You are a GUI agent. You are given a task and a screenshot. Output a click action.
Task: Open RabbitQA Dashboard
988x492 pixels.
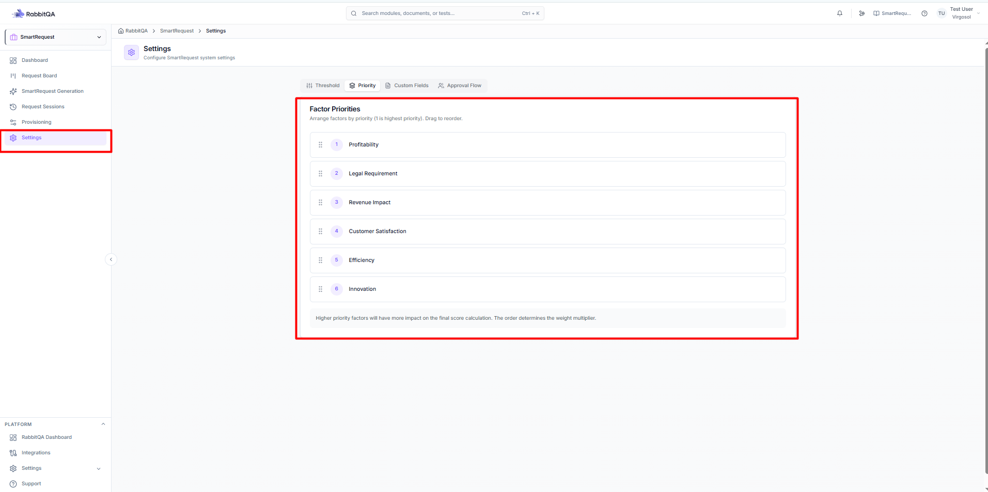click(56, 437)
